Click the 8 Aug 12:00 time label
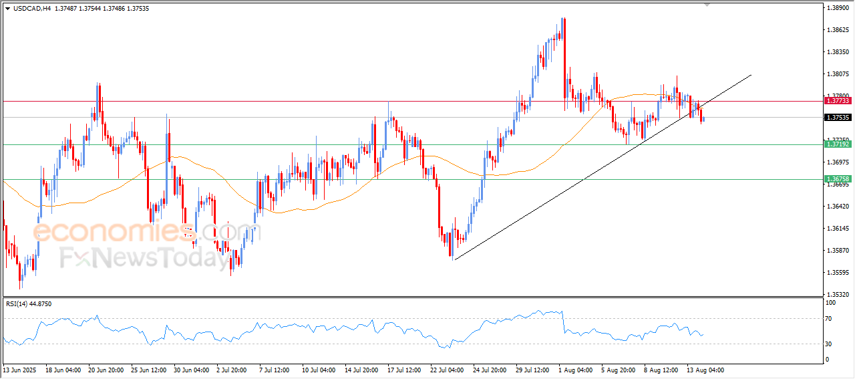 [660, 370]
